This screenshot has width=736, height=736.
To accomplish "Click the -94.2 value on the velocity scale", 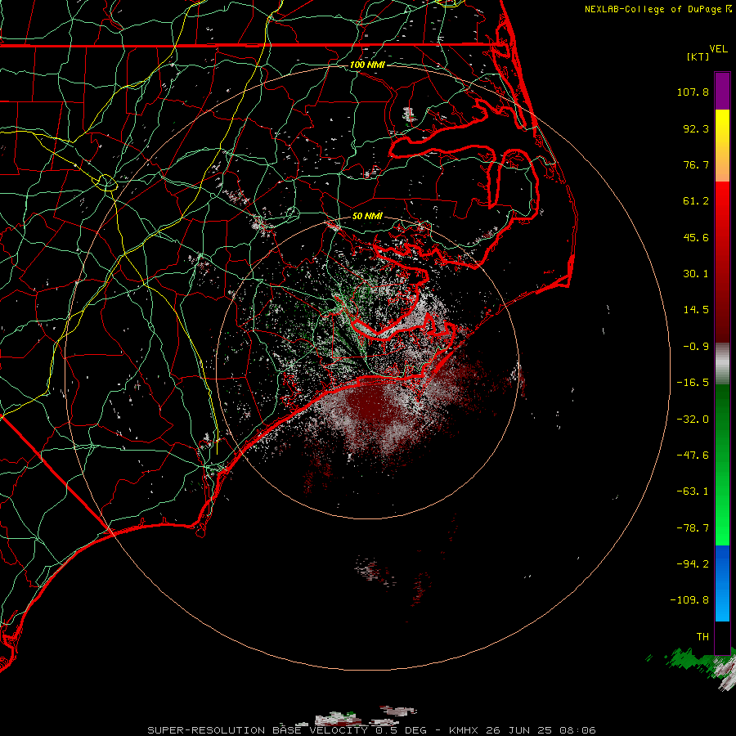I will (693, 563).
